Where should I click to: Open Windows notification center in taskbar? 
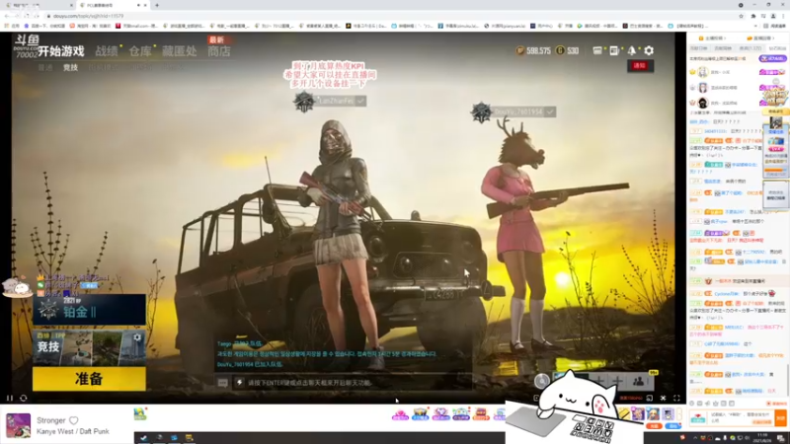coord(780,438)
